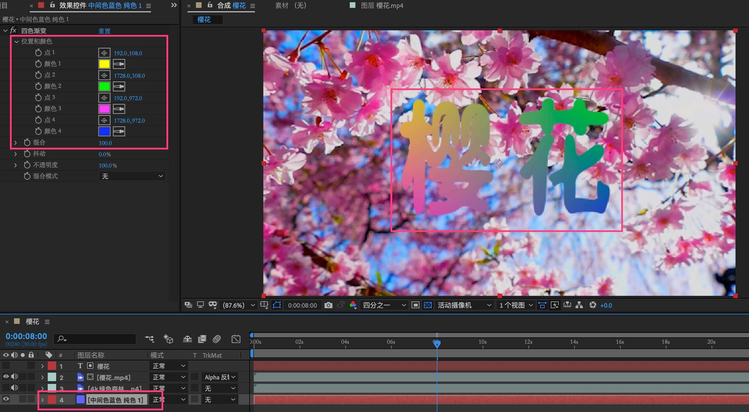
Task: Open the 混合模式 dropdown set to 无
Action: click(132, 176)
